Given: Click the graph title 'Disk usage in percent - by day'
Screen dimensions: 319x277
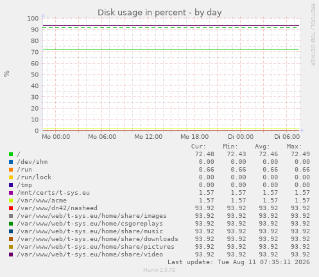Looking at the screenshot, I should [160, 13].
